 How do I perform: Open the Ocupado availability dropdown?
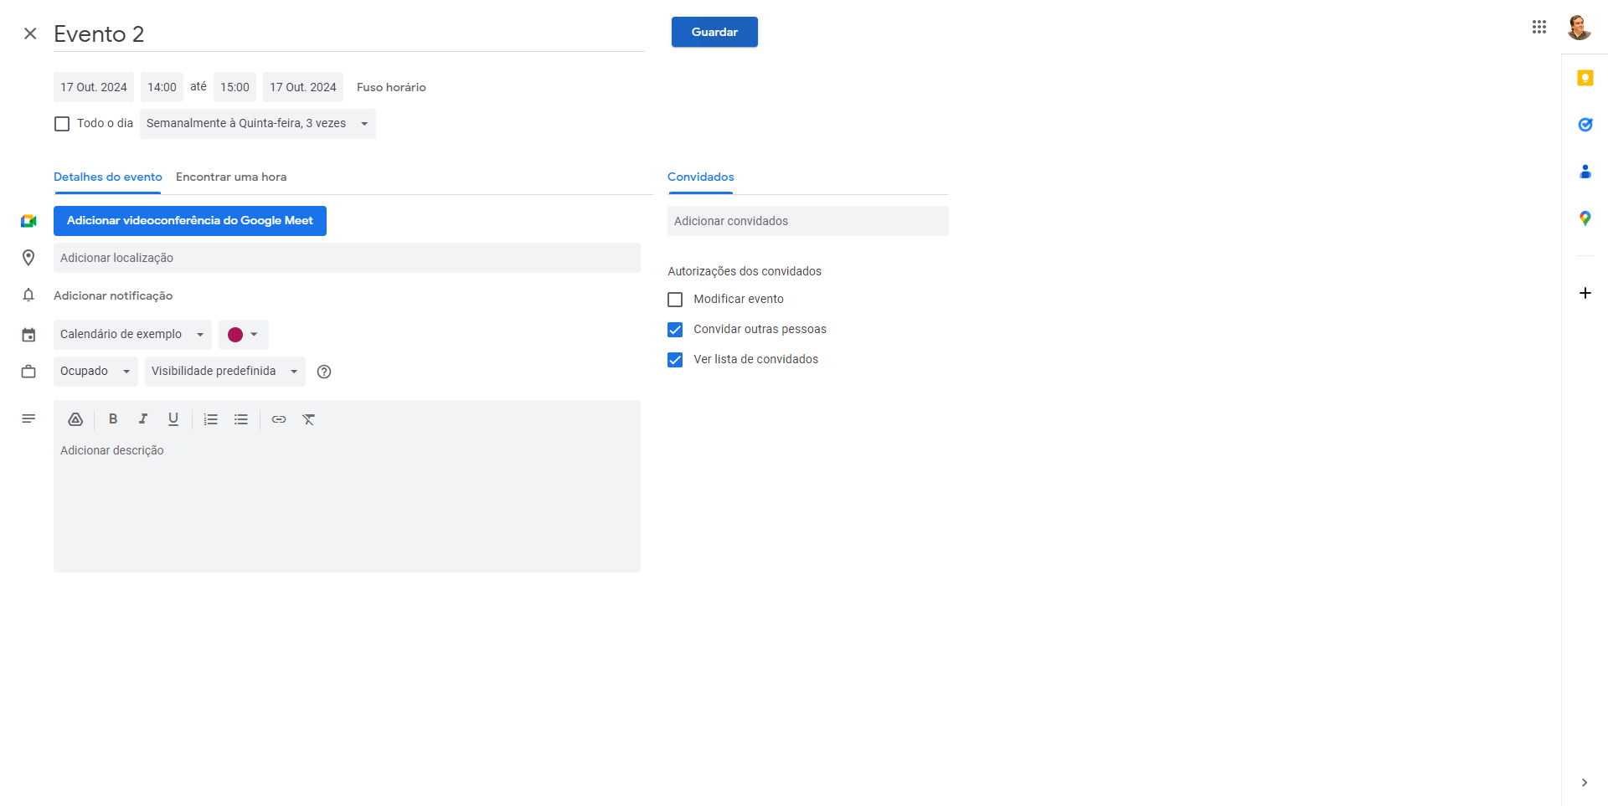tap(95, 372)
